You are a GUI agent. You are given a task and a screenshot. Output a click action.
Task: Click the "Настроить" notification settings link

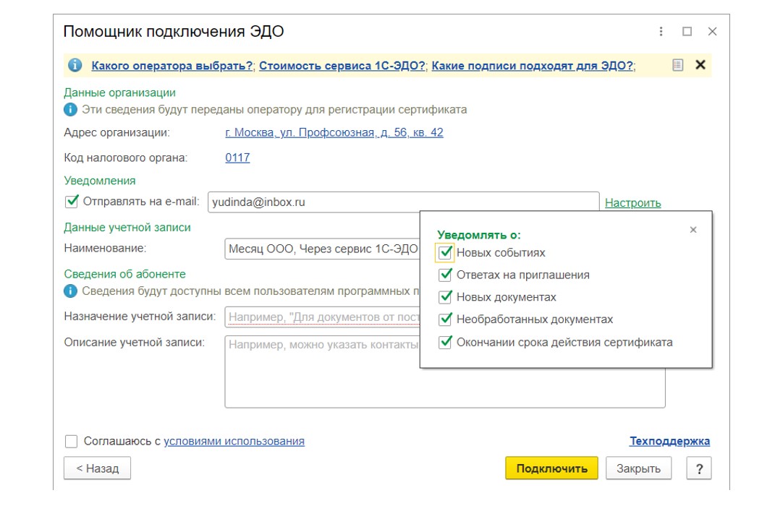[632, 203]
